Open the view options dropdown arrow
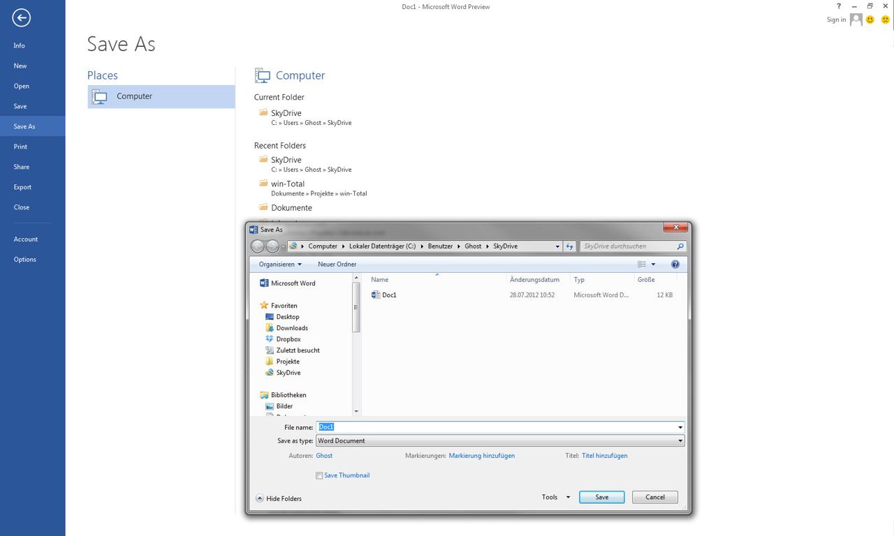 point(654,265)
